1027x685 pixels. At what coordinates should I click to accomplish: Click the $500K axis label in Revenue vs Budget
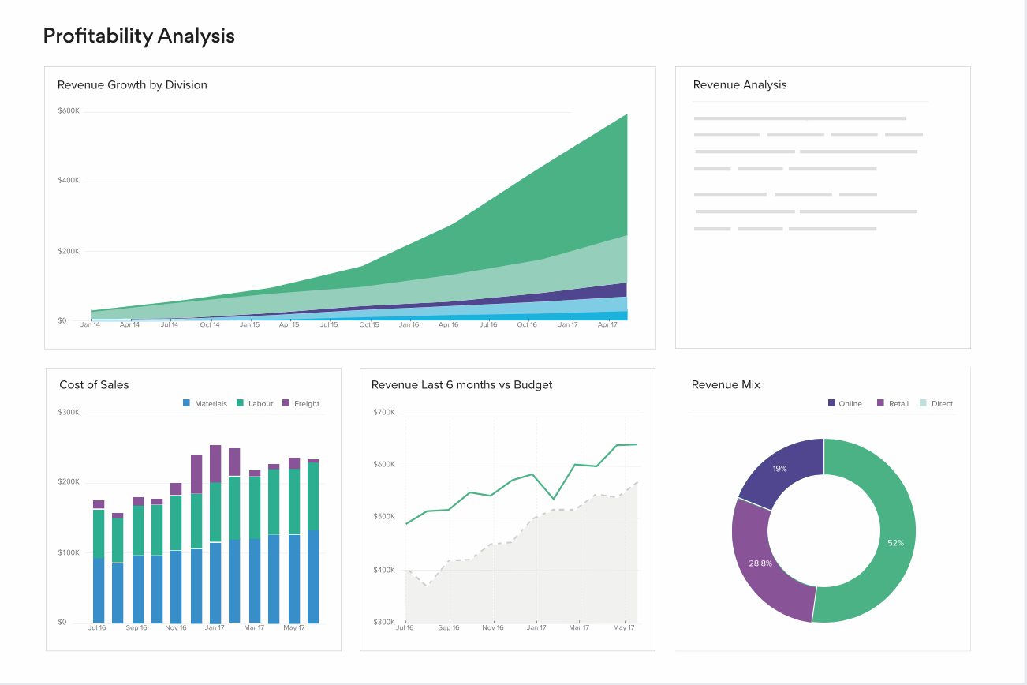pyautogui.click(x=384, y=517)
